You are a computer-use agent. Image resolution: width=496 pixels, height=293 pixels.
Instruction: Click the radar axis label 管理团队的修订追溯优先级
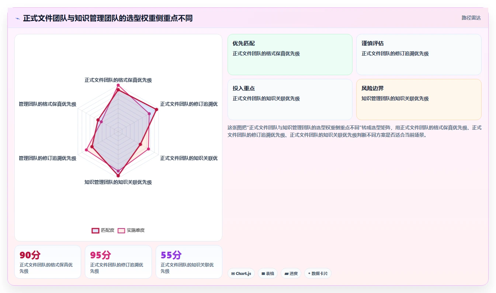point(48,158)
